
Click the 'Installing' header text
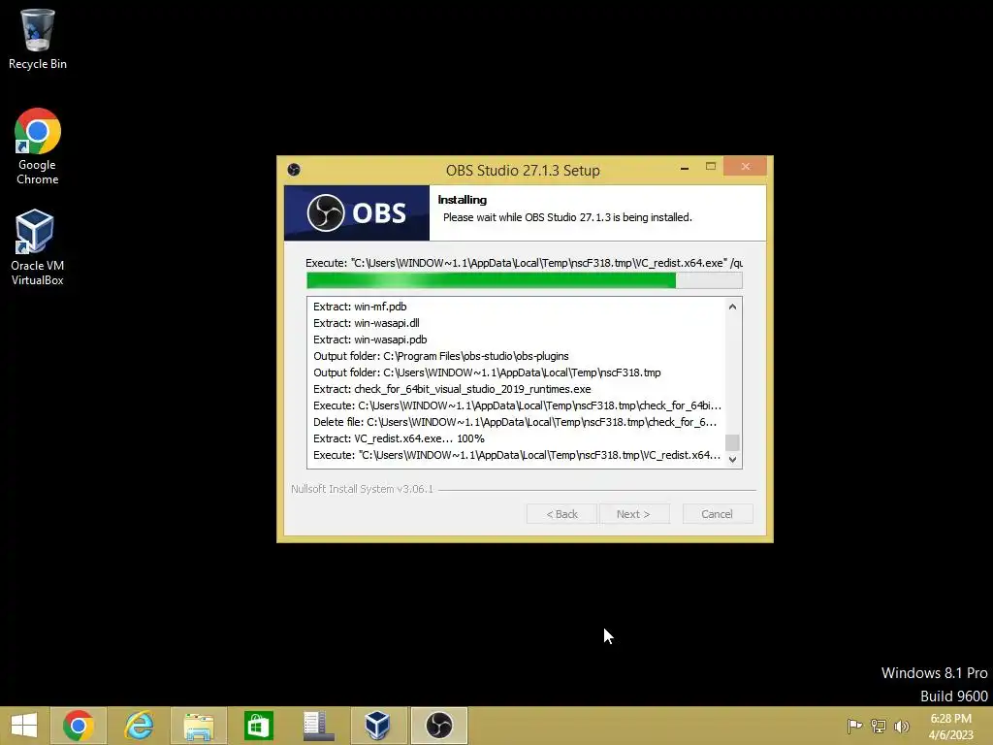tap(463, 200)
